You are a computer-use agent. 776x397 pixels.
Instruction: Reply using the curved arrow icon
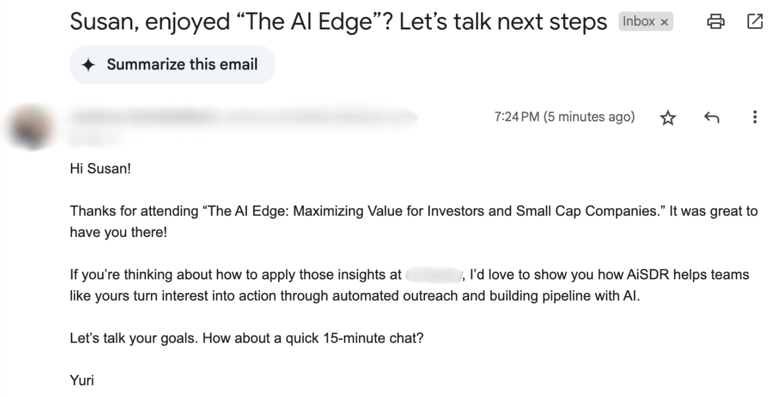[x=711, y=118]
